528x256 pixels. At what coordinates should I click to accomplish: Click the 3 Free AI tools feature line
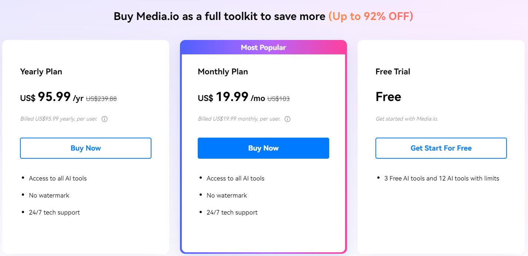(442, 178)
